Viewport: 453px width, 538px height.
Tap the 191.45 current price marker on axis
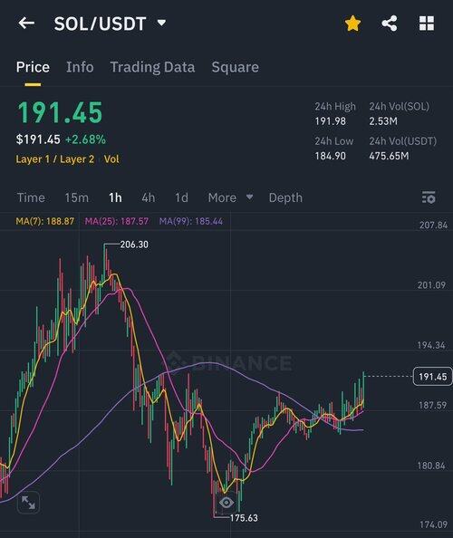432,377
